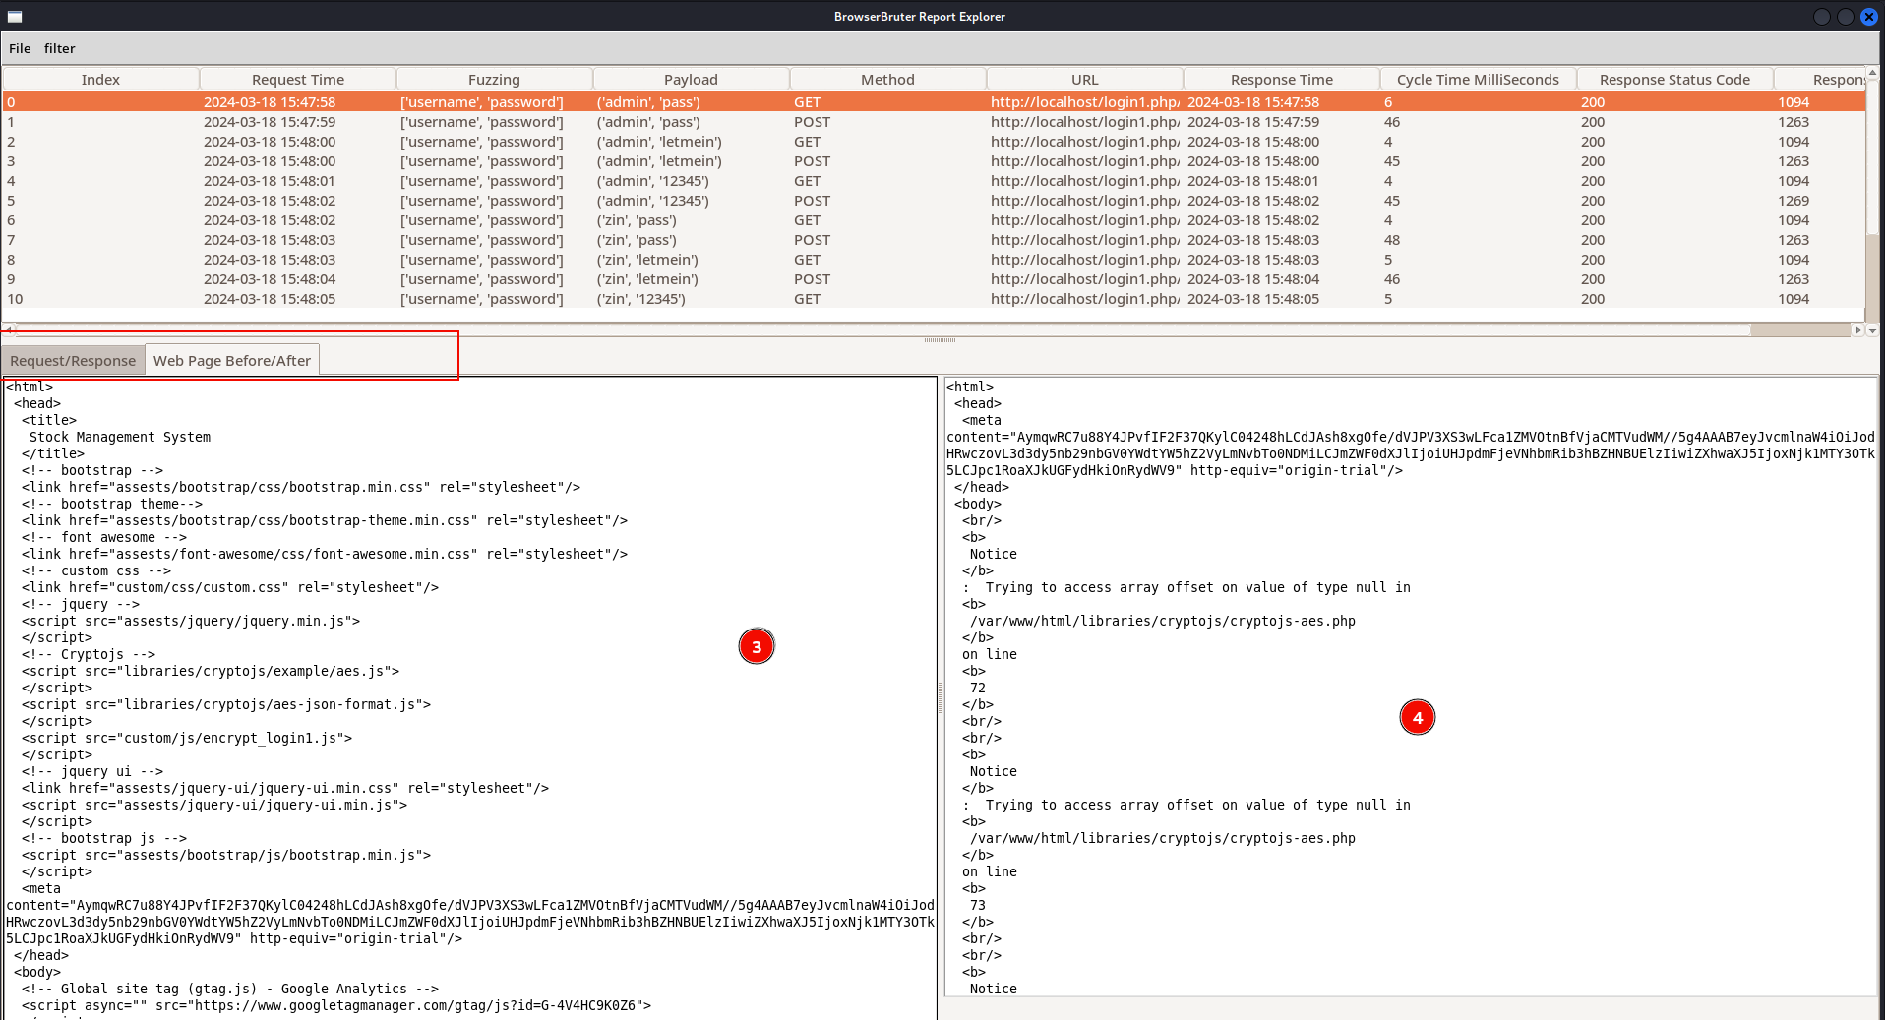Image resolution: width=1885 pixels, height=1020 pixels.
Task: Click payload ('admin', '12345') in row 5
Action: click(652, 201)
